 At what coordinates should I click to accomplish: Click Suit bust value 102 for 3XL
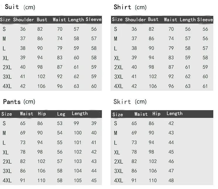[42, 77]
